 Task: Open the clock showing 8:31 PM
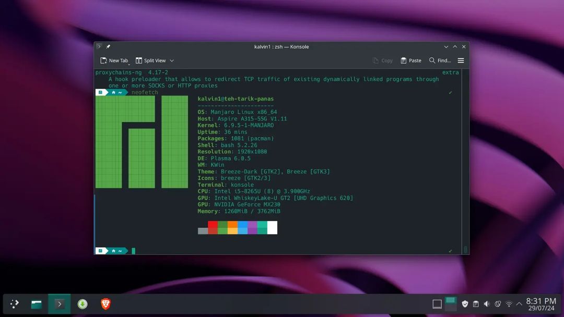pyautogui.click(x=541, y=304)
